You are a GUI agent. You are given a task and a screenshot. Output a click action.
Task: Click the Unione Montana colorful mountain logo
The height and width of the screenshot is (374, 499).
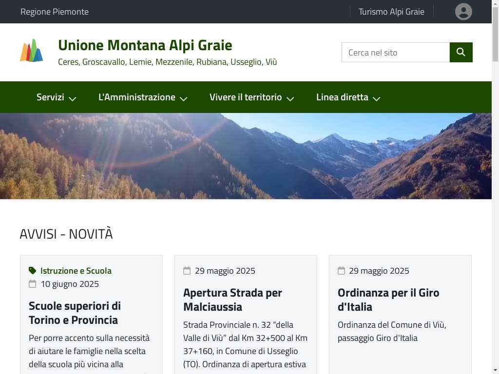(x=32, y=50)
